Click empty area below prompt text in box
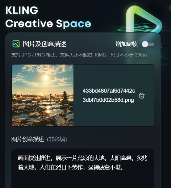Image resolution: width=171 pixels, height=188 pixels. tap(83, 180)
